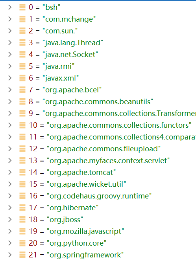The width and height of the screenshot is (196, 259).
Task: Expand entry 2 "com.sun." chevron
Action: (x=10, y=31)
